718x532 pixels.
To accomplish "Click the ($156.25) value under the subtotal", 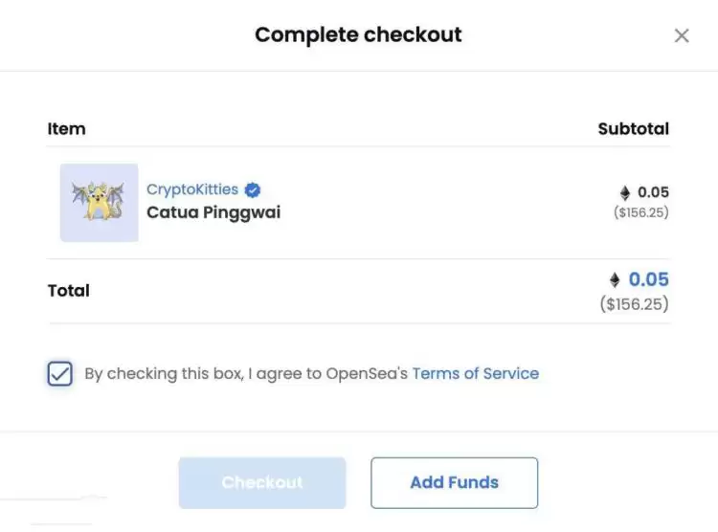I will (640, 212).
